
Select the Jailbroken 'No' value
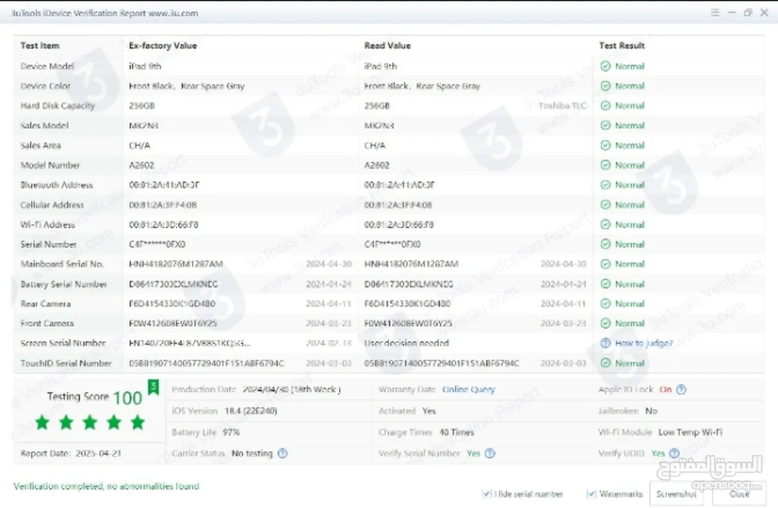652,411
